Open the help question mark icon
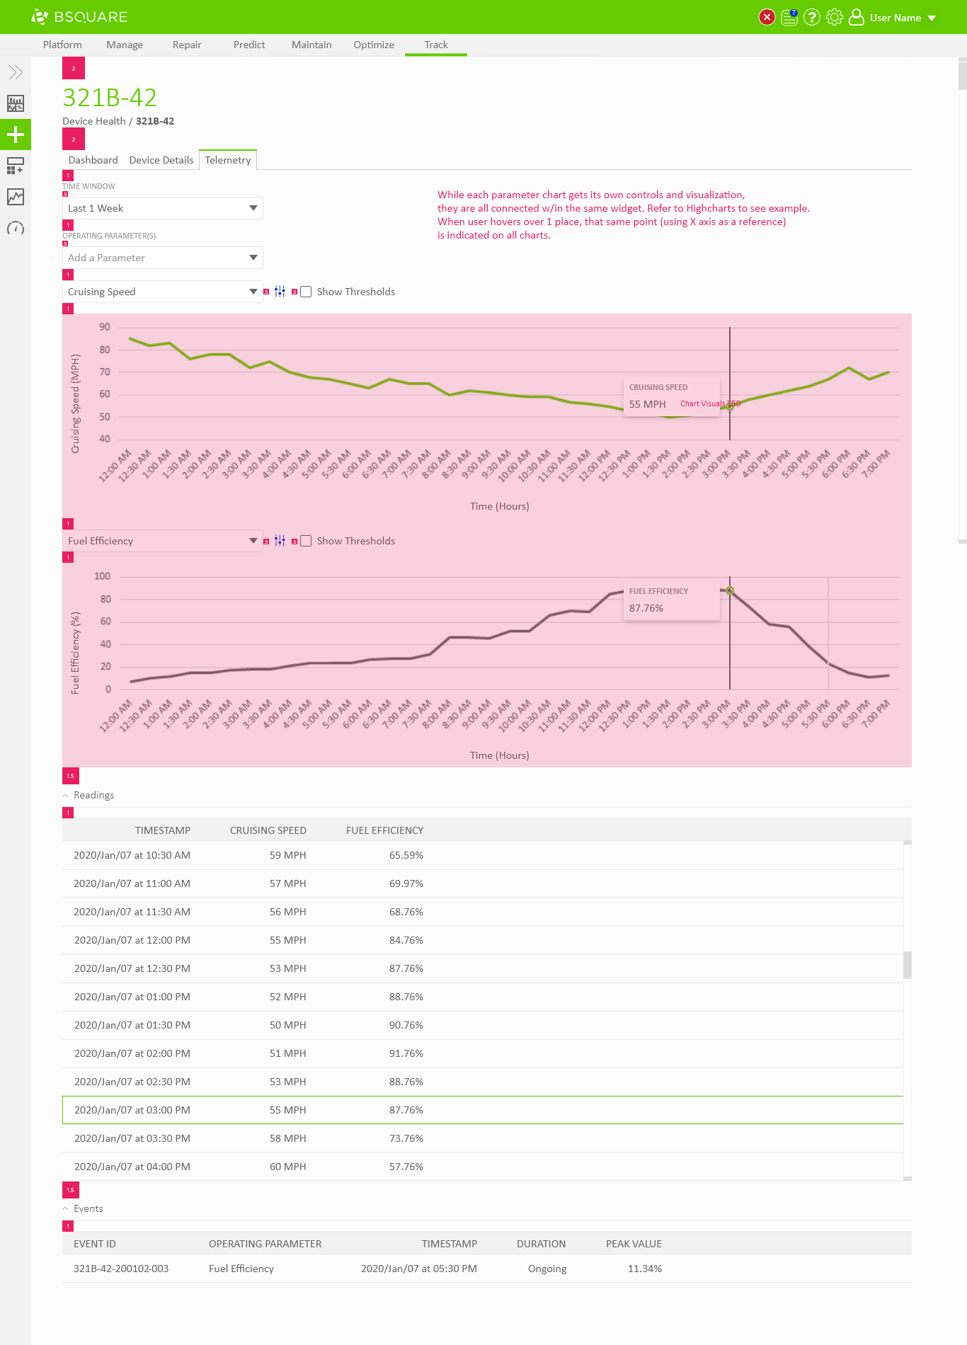Viewport: 967px width, 1345px height. pyautogui.click(x=812, y=17)
